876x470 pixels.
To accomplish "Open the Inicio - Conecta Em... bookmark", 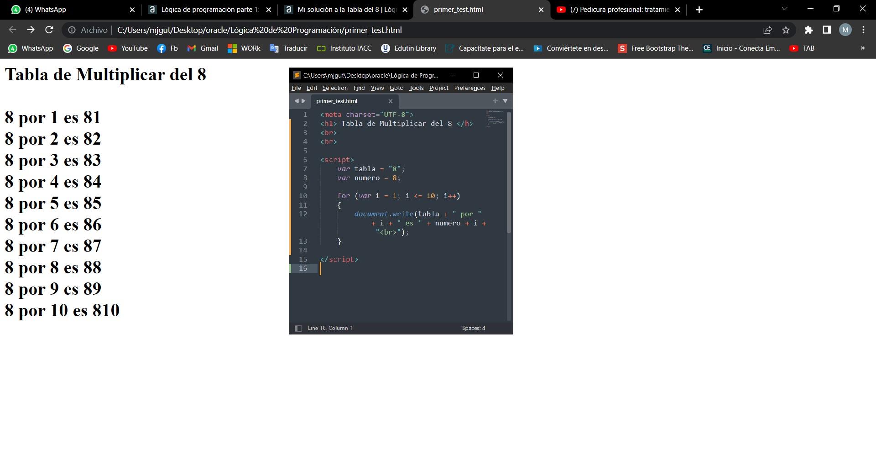I will coord(741,48).
